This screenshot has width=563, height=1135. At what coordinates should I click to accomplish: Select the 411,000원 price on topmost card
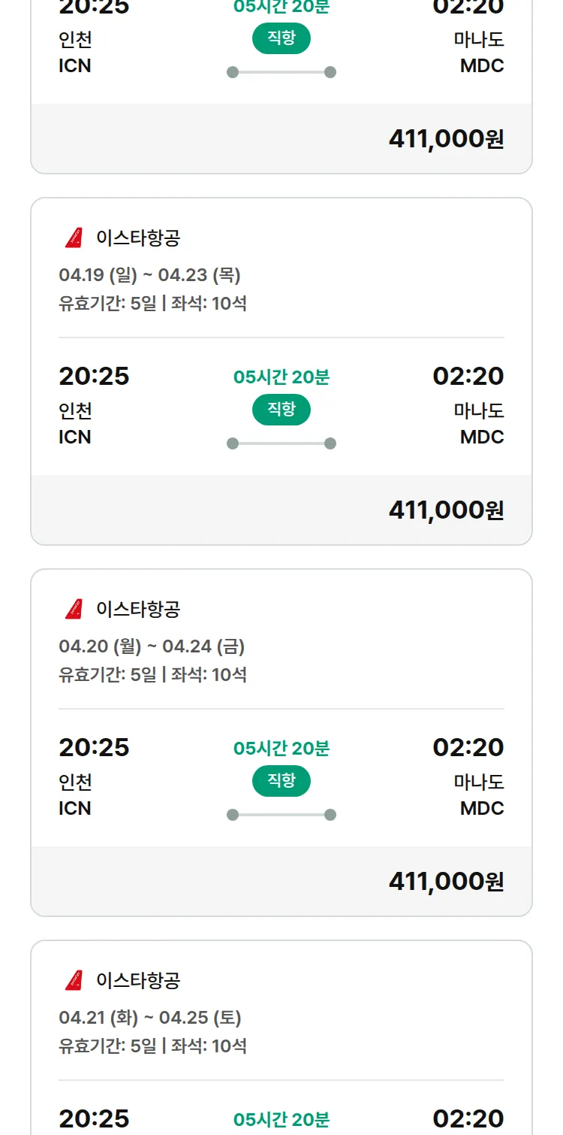[x=446, y=139]
